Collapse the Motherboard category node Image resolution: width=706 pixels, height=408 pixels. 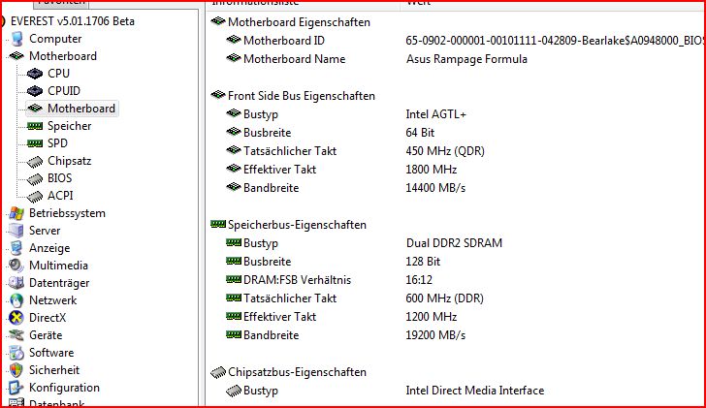point(63,56)
